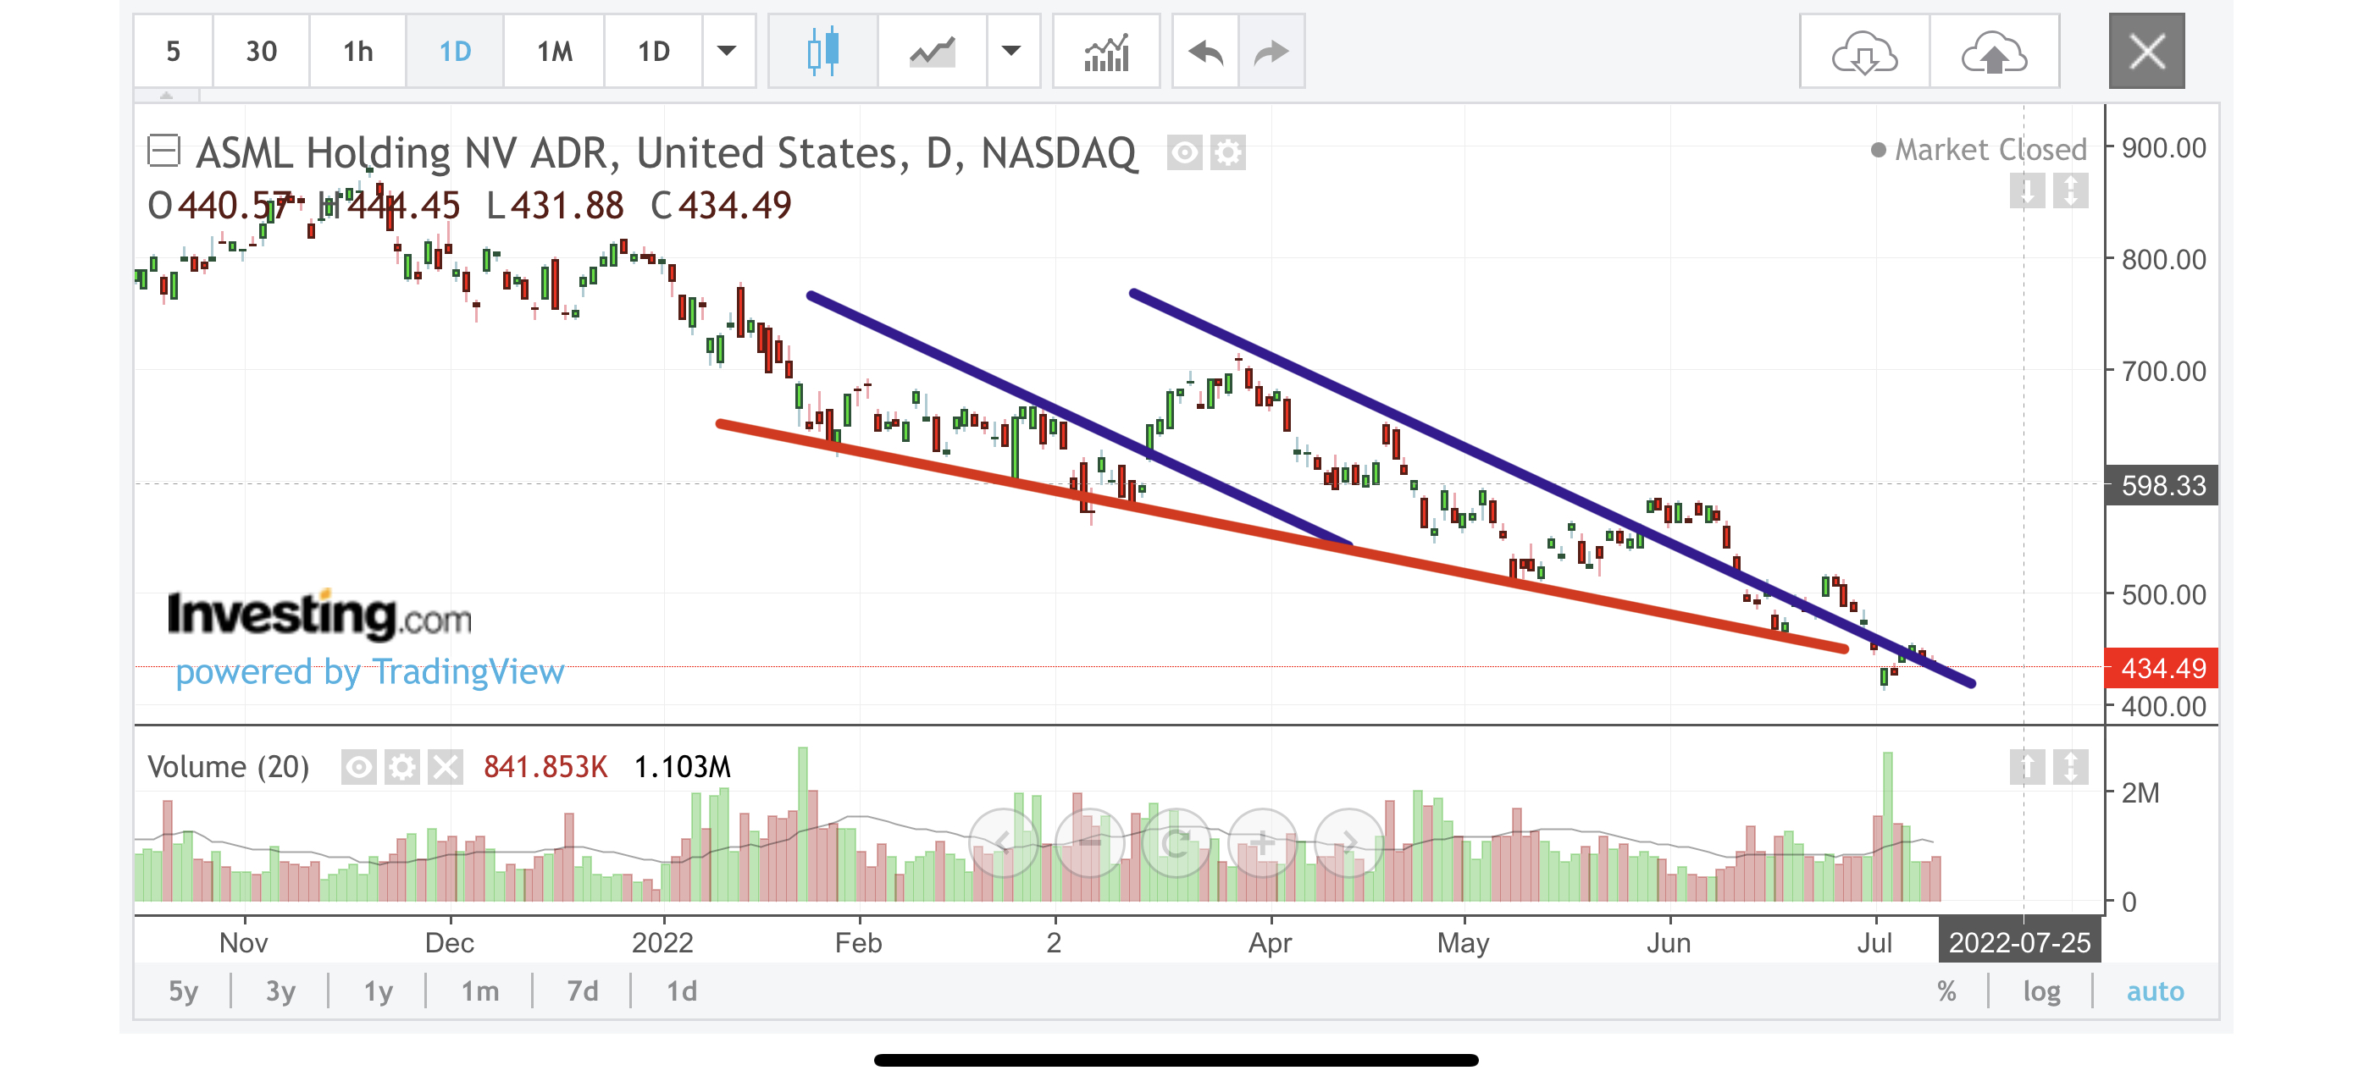Click the undo arrow icon
This screenshot has height=1087, width=2353.
click(1204, 51)
